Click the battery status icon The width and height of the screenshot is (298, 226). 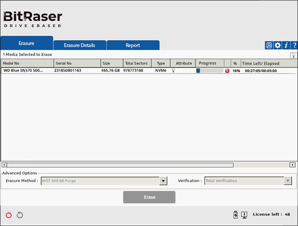click(x=236, y=214)
